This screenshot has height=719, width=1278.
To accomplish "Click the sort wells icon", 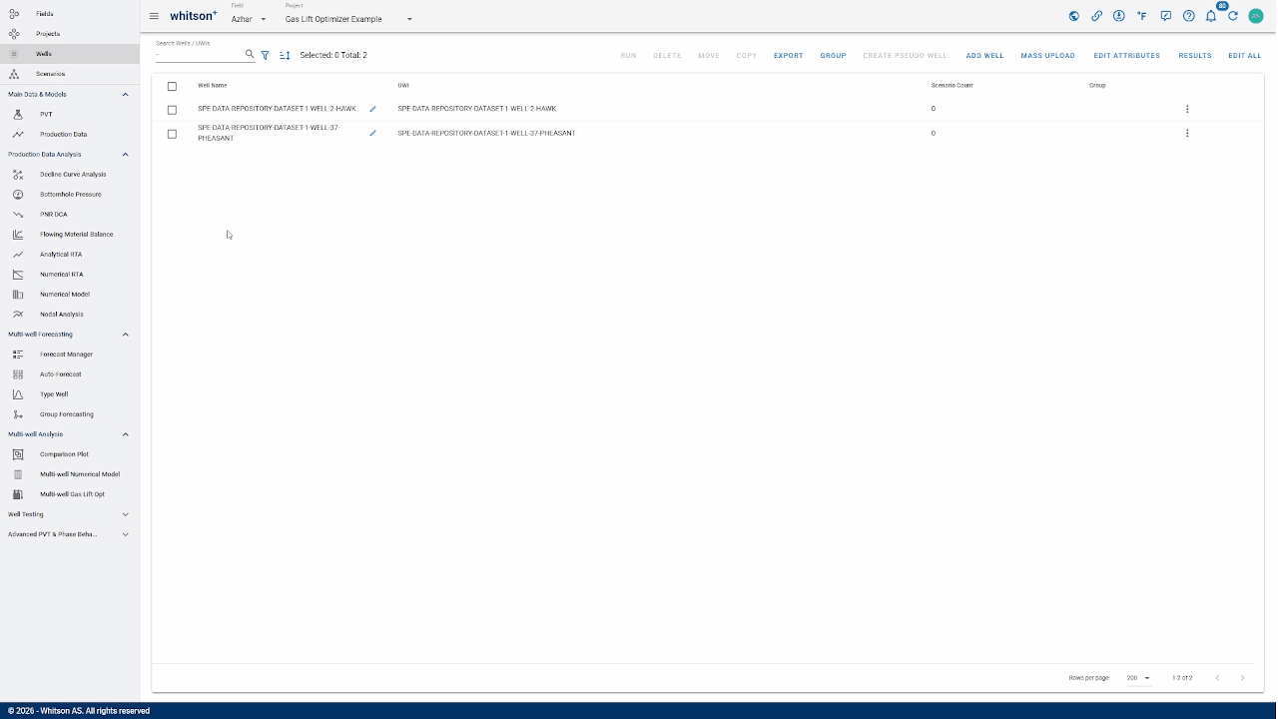I will [285, 56].
